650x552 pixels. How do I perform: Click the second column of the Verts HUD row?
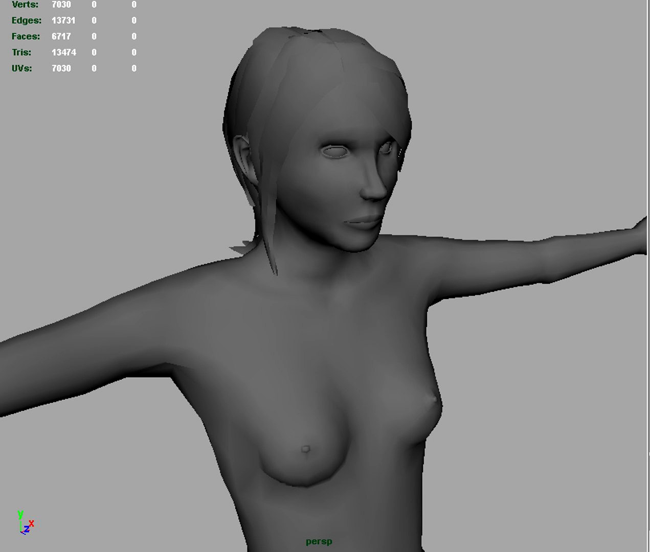click(94, 5)
